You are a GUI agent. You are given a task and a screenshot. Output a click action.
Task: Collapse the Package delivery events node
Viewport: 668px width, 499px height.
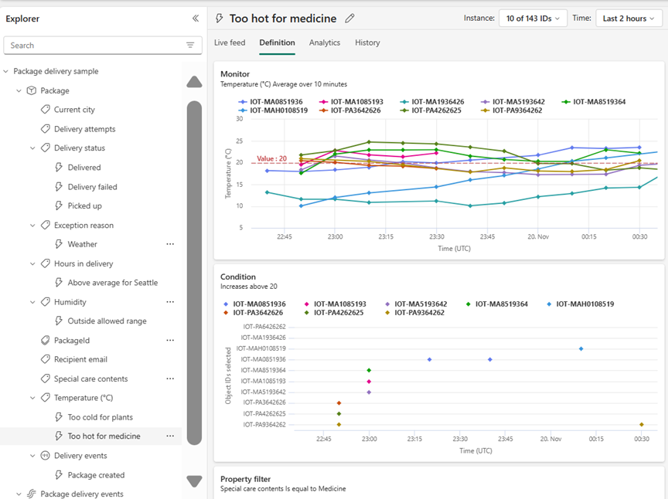(19, 494)
